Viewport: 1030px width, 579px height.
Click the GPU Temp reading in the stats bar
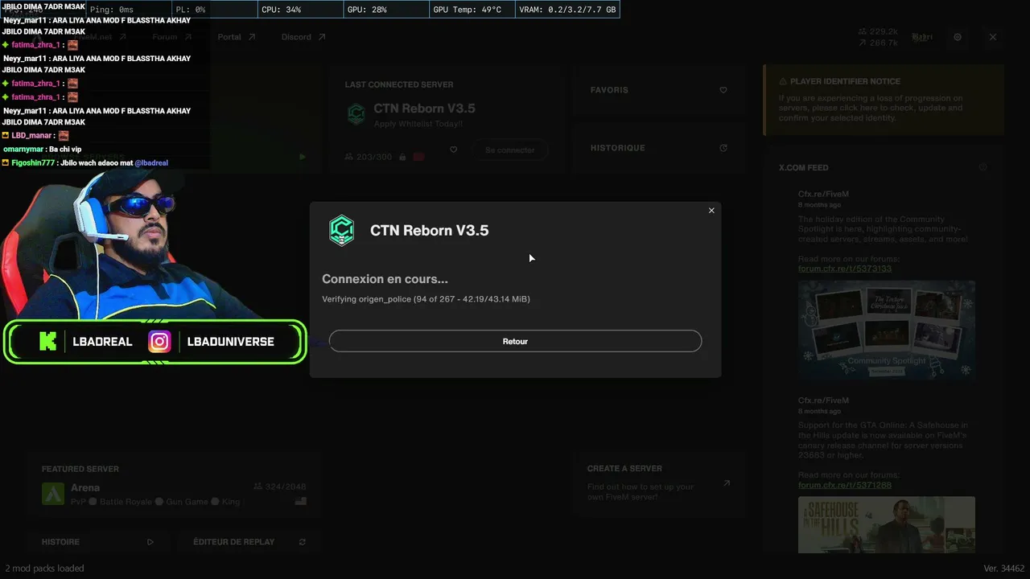(468, 10)
